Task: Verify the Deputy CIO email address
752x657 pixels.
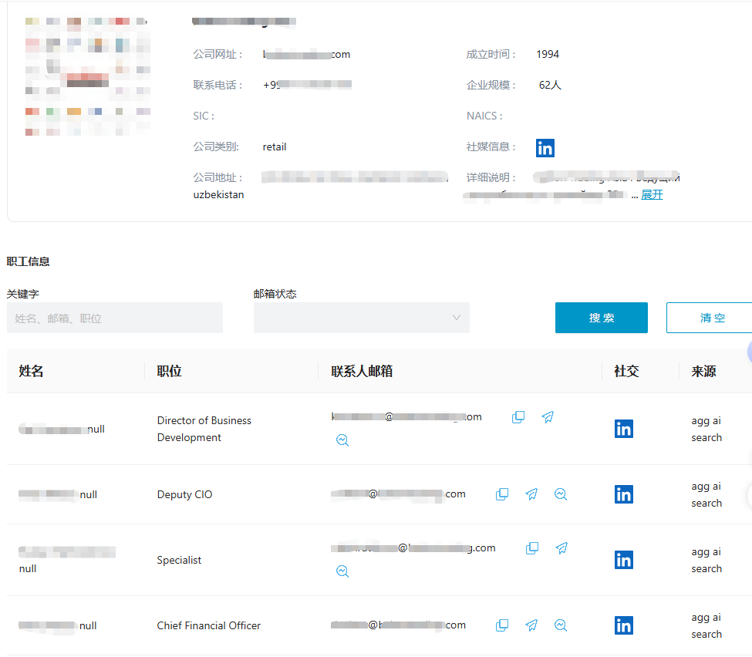Action: tap(561, 494)
